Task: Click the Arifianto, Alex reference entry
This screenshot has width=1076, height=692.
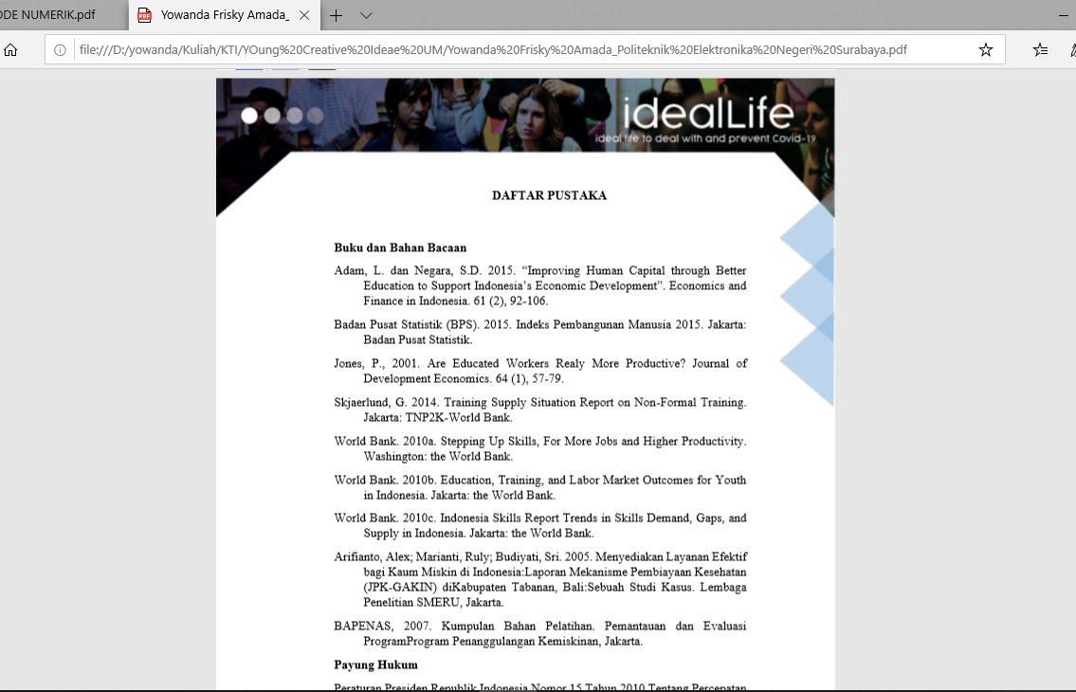Action: point(540,579)
